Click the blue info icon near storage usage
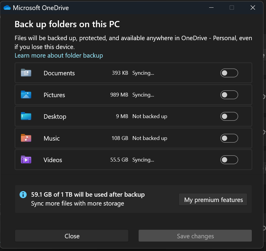The width and height of the screenshot is (266, 251). point(23,195)
